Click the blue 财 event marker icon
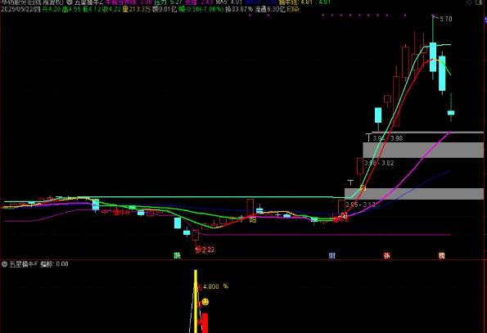487x333 pixels. 332,256
